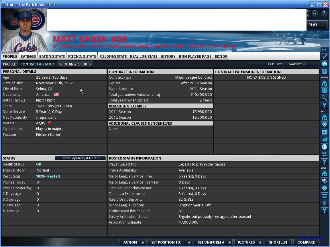Open the EBL newspaper icon

click(x=324, y=132)
